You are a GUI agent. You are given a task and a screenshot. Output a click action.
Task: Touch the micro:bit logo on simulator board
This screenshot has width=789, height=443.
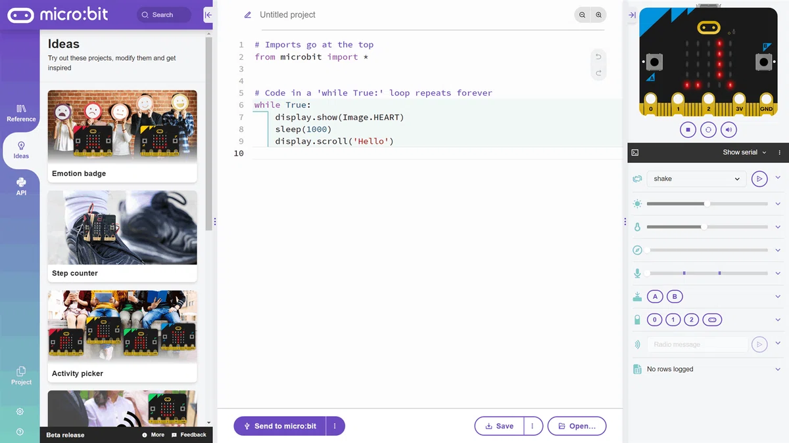(x=708, y=27)
